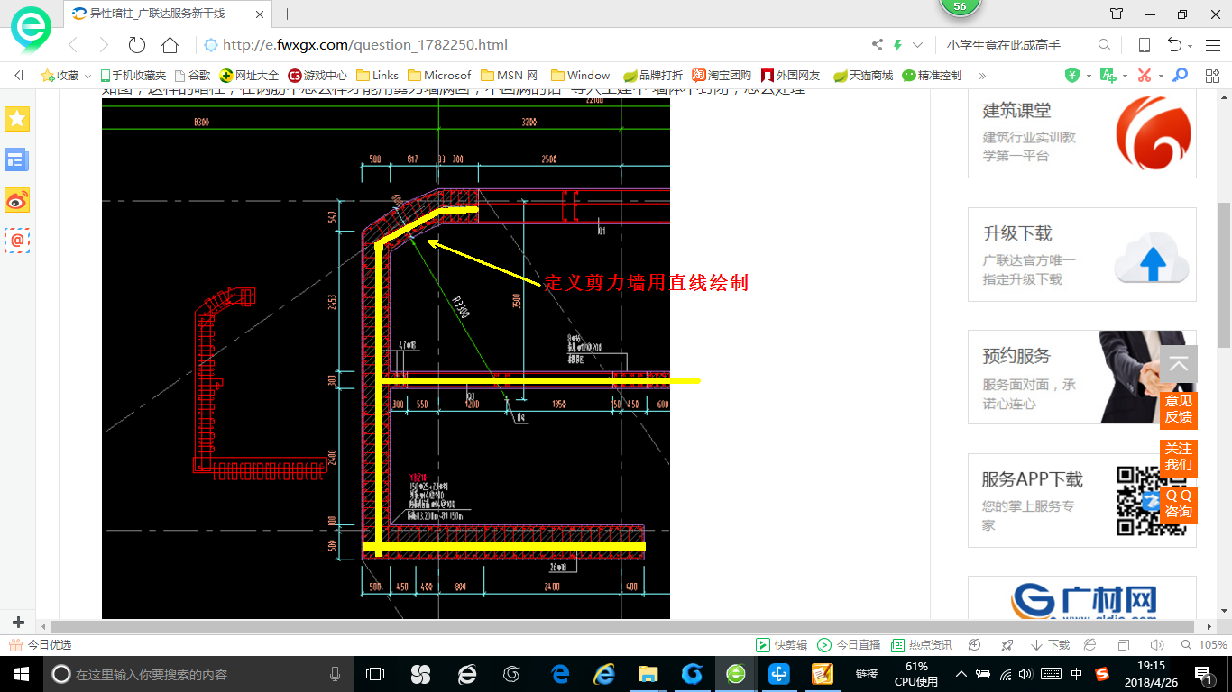Viewport: 1232px width, 692px height.
Task: Click the green shield extension icon
Action: click(1071, 76)
